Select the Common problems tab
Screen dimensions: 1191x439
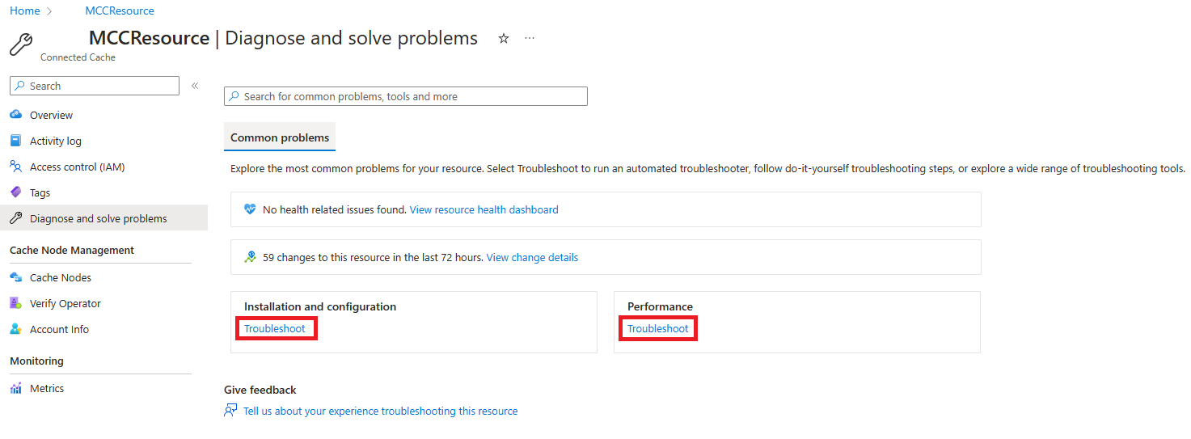click(x=280, y=137)
